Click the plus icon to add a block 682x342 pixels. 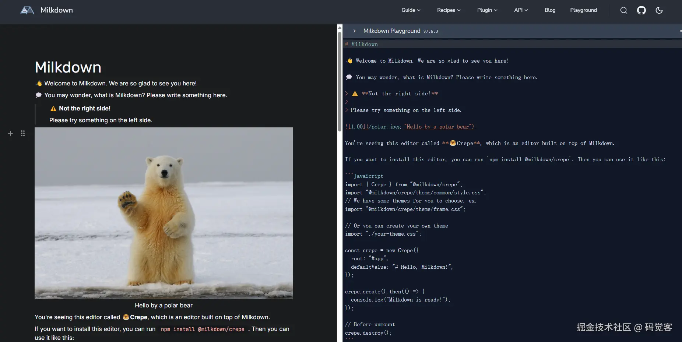[10, 133]
